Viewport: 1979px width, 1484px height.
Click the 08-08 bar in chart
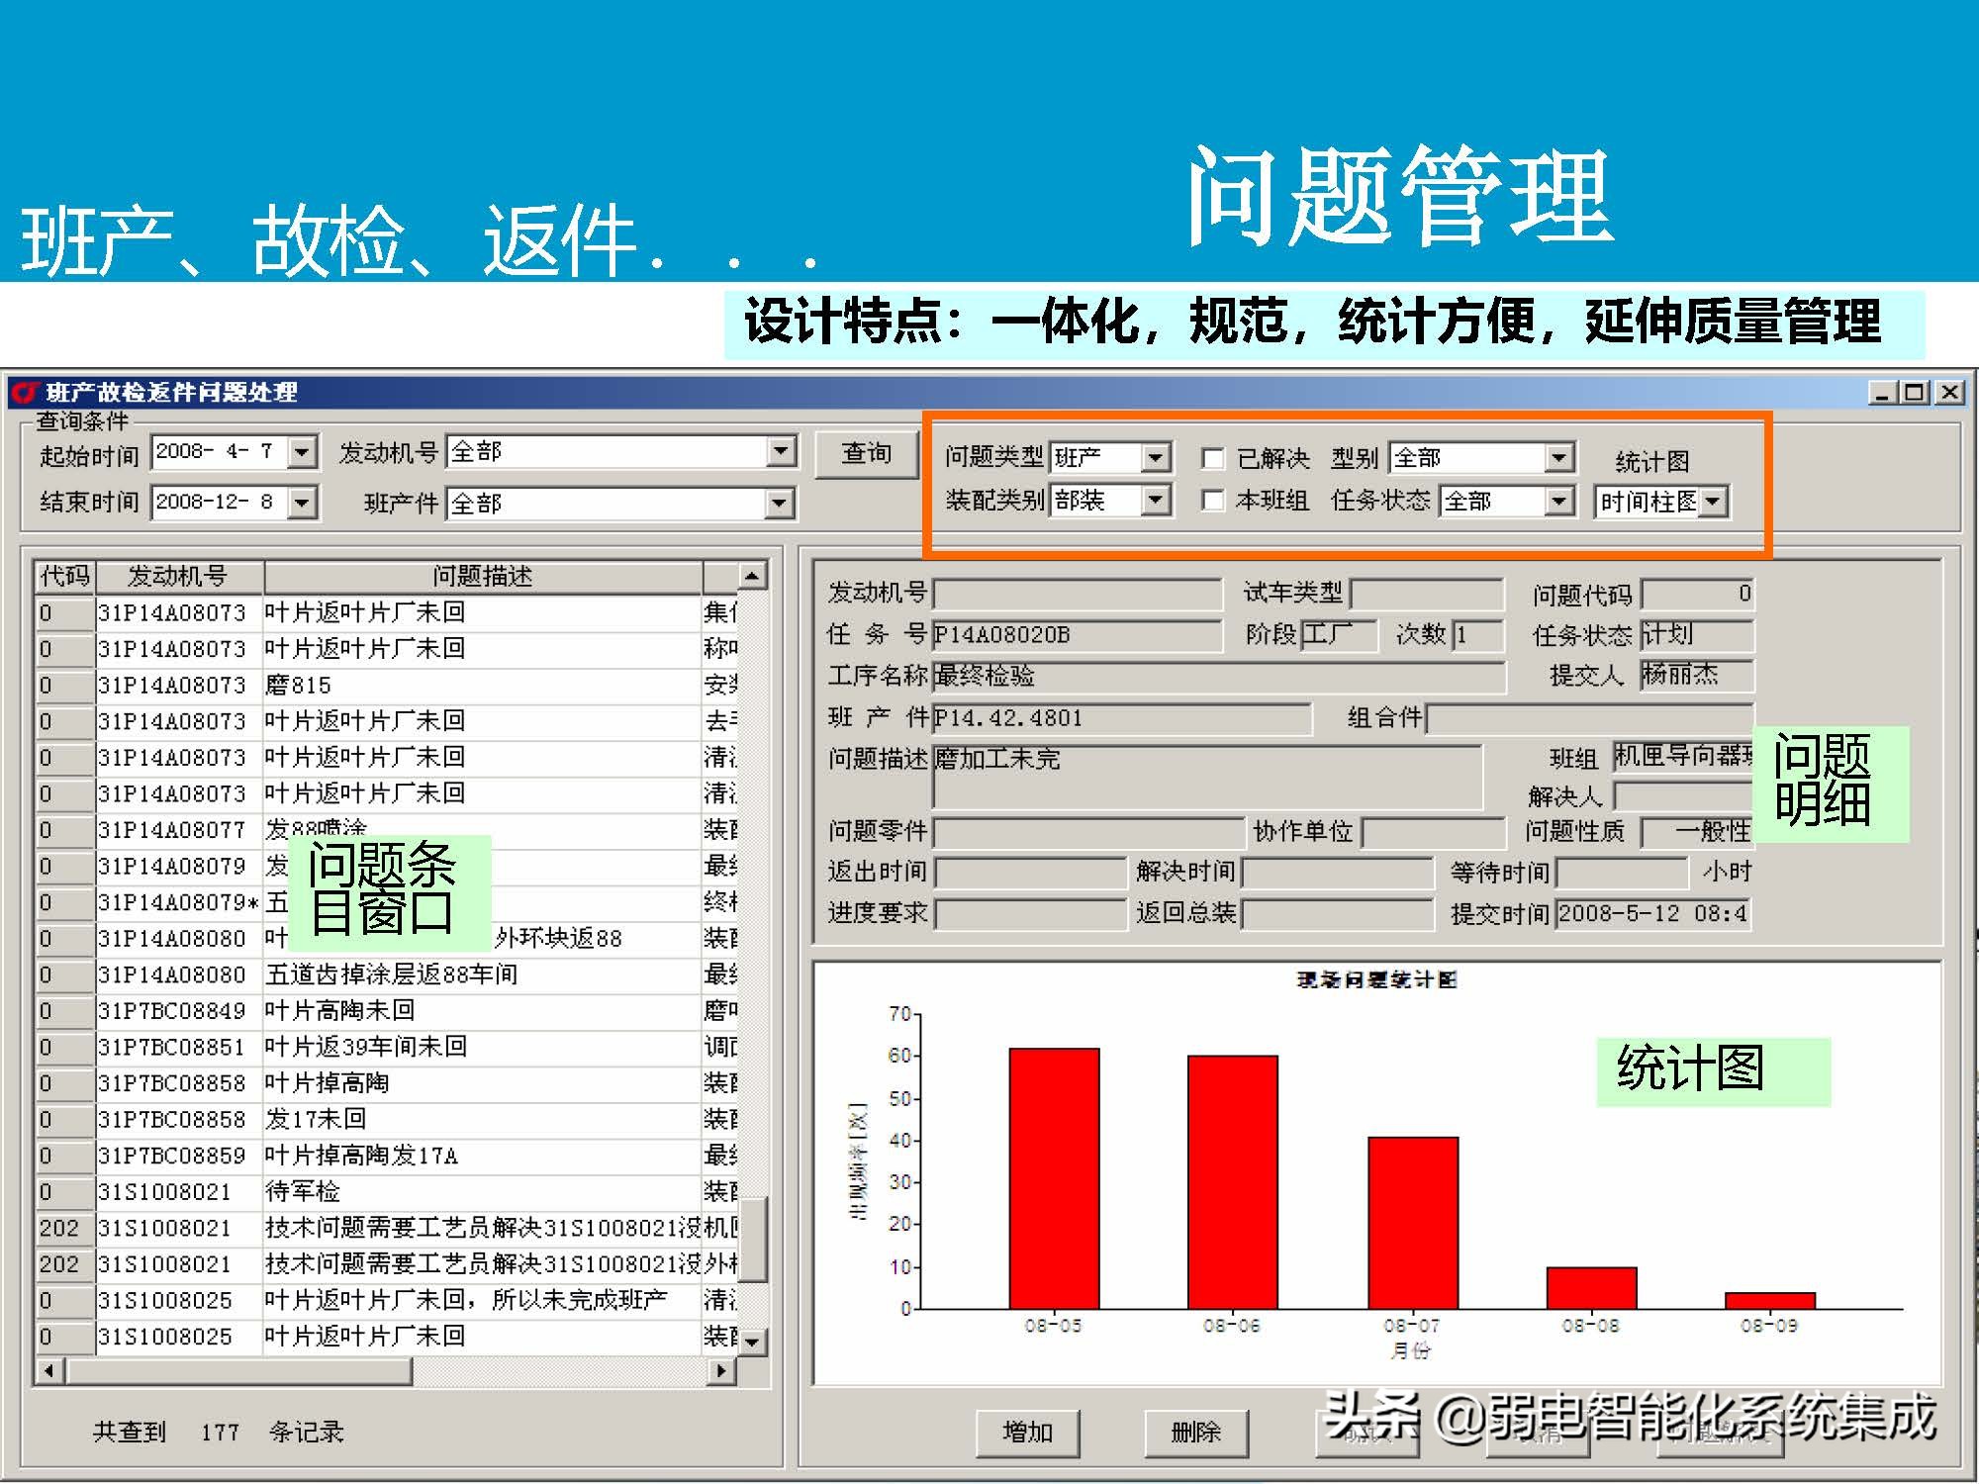[x=1591, y=1288]
